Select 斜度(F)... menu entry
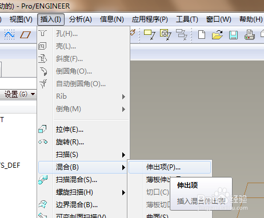264x218 pixels. tap(84, 59)
